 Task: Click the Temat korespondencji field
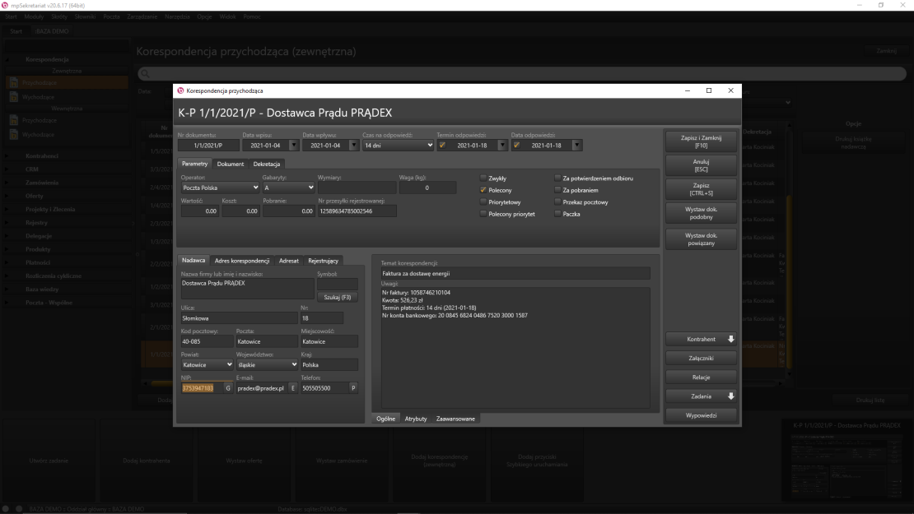point(515,274)
